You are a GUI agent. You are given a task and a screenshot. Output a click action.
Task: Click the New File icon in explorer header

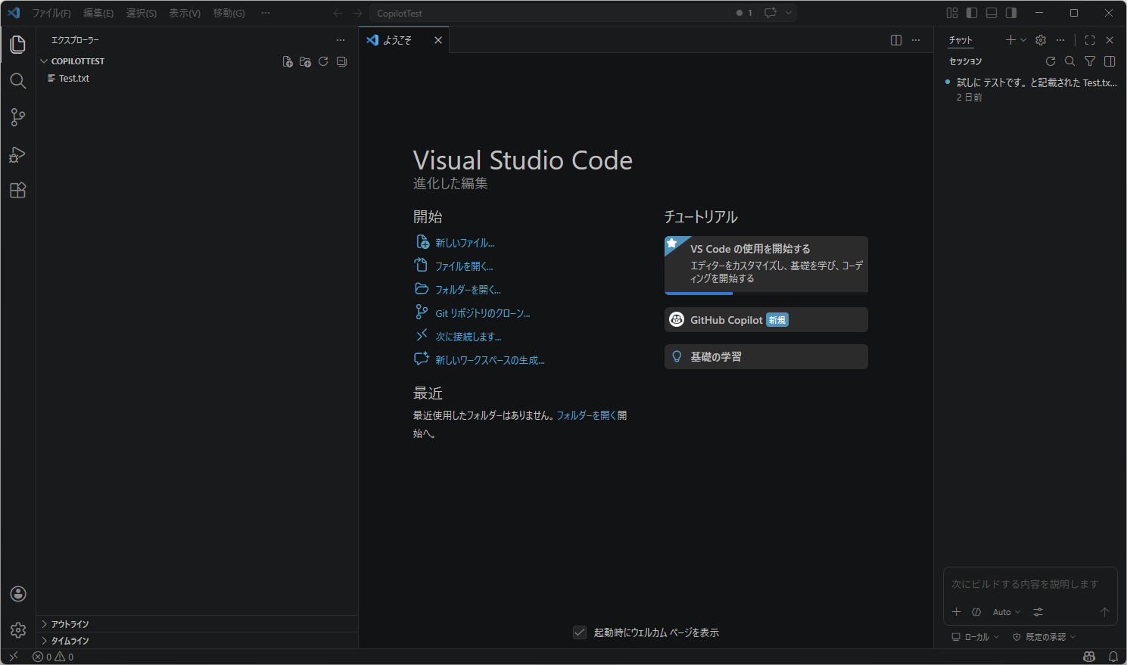click(288, 62)
